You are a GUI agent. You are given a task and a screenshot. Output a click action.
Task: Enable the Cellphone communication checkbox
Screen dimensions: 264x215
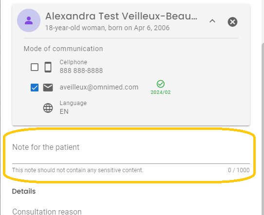point(35,67)
